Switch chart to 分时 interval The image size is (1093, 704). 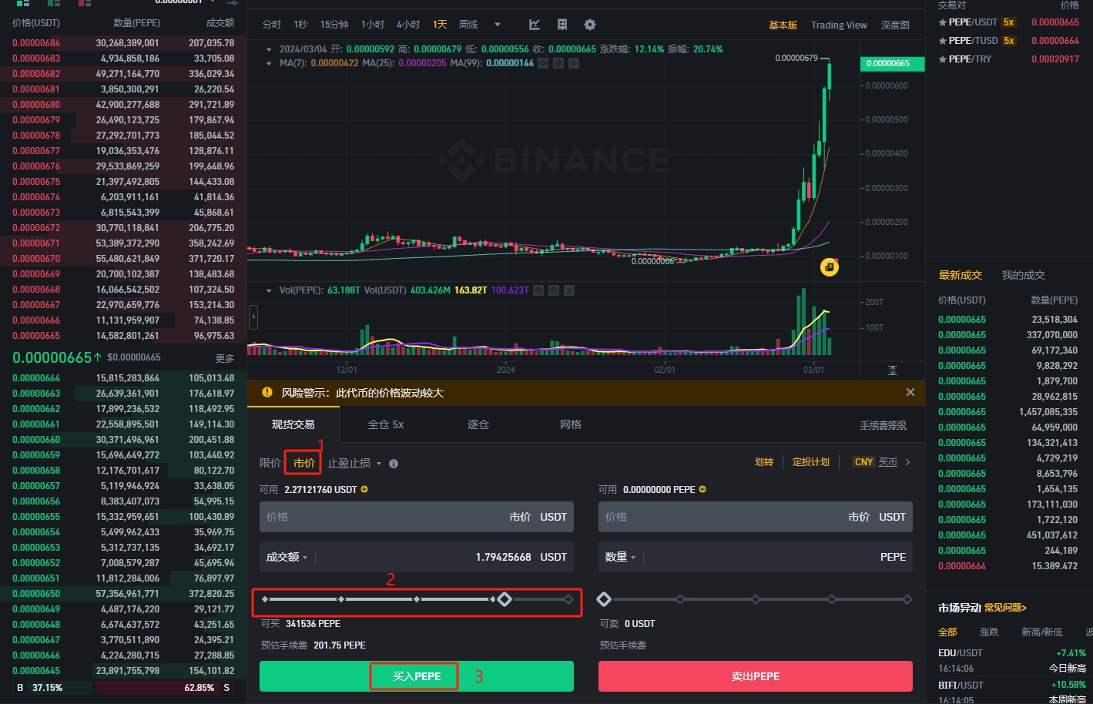[x=272, y=25]
